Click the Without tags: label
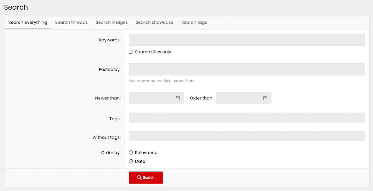 (x=107, y=137)
